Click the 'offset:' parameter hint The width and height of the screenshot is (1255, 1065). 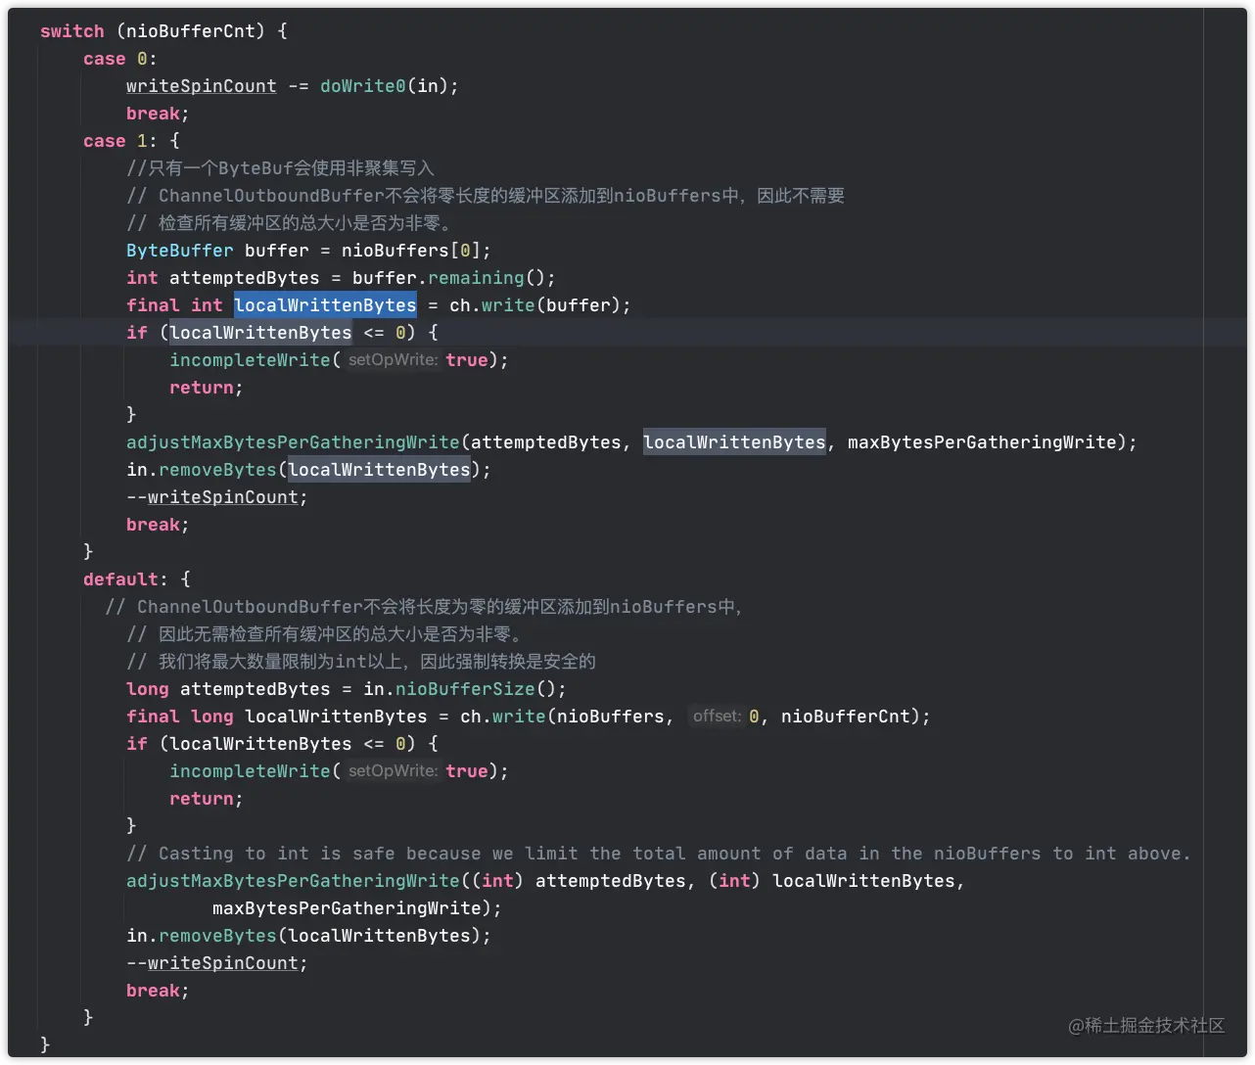718,717
